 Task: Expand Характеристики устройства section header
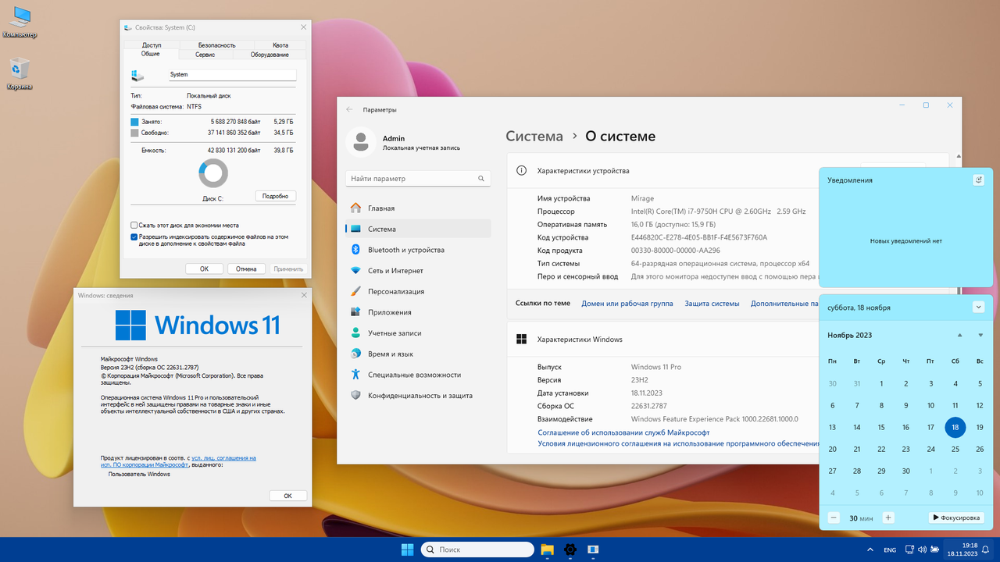click(583, 170)
